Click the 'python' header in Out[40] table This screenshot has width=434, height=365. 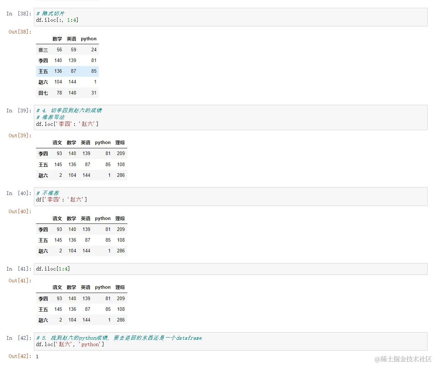(x=103, y=219)
